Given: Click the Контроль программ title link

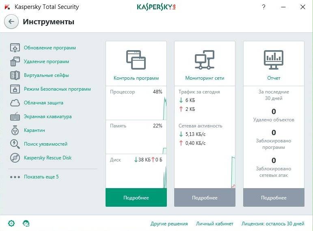Looking at the screenshot, I should tap(136, 78).
